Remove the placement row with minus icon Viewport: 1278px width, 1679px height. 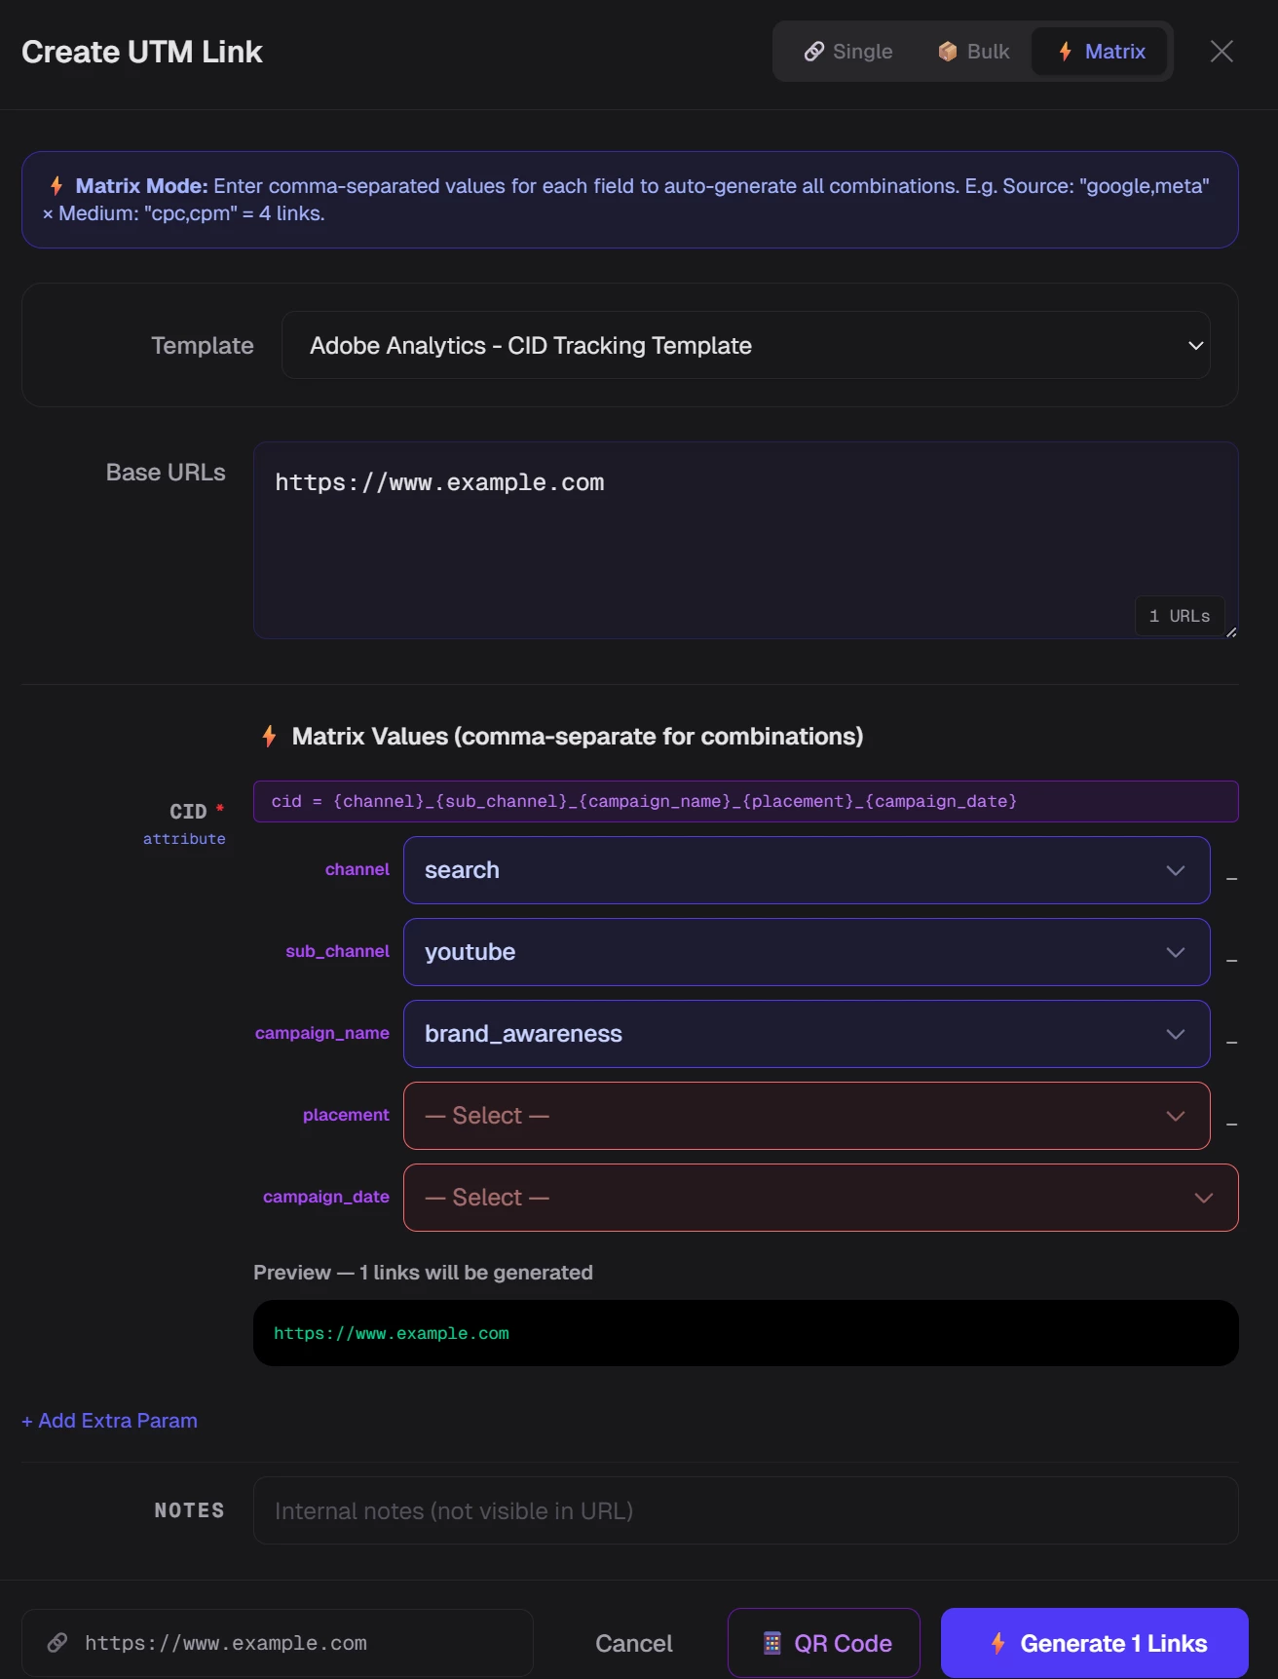[x=1232, y=1125]
